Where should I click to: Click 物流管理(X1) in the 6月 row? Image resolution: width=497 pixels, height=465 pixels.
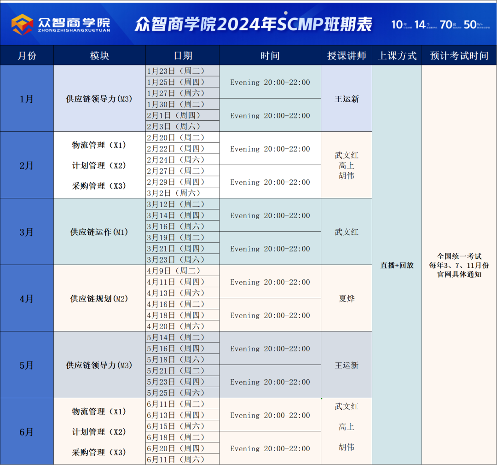coord(99,412)
